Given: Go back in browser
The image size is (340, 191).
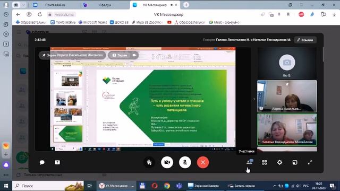Looking at the screenshot, I should [x=18, y=14].
